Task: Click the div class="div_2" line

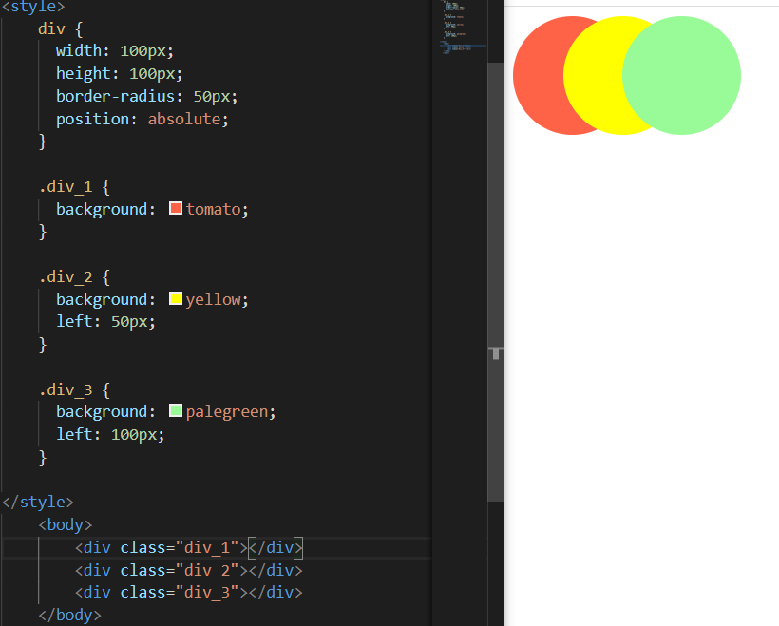Action: pos(189,570)
